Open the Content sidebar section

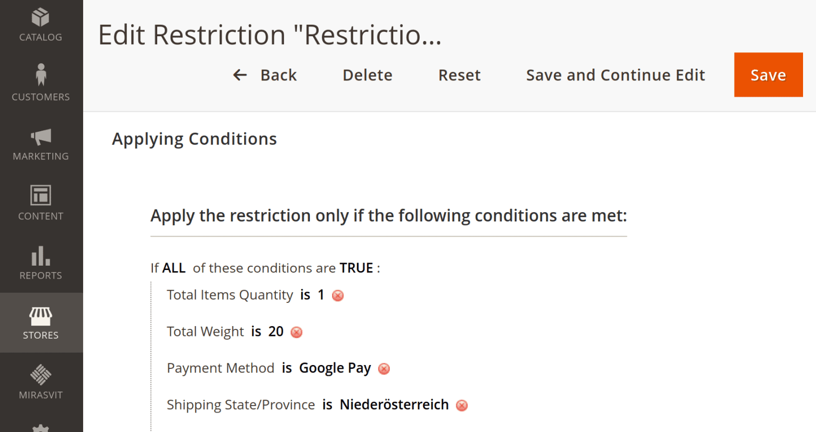click(x=41, y=203)
